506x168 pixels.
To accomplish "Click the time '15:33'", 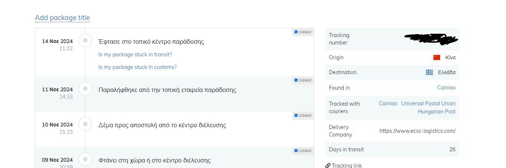I will [66, 132].
